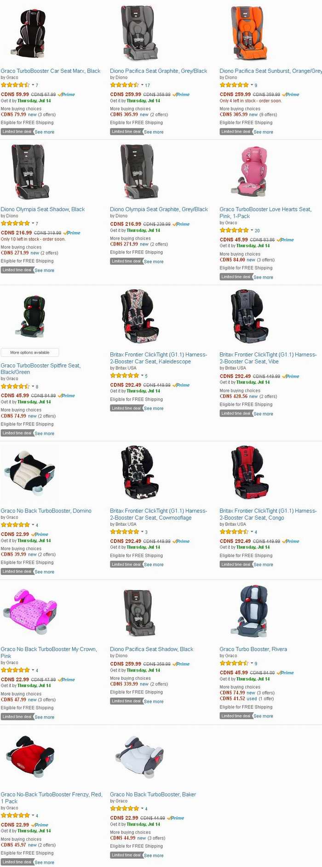Viewport: 322px width, 867px height.
Task: Click More options available button
Action: pos(30,352)
